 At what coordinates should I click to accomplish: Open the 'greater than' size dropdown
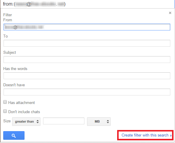(x=26, y=121)
